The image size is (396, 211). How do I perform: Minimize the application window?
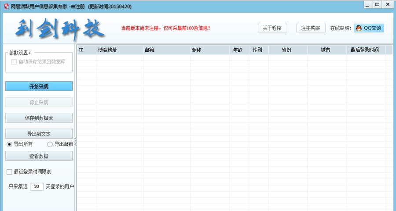click(367, 5)
